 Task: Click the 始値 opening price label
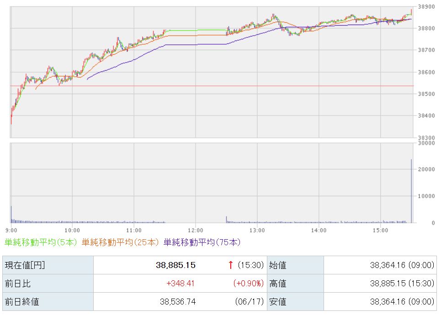click(277, 265)
